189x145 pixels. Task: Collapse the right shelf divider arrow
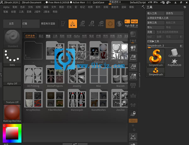point(140,75)
